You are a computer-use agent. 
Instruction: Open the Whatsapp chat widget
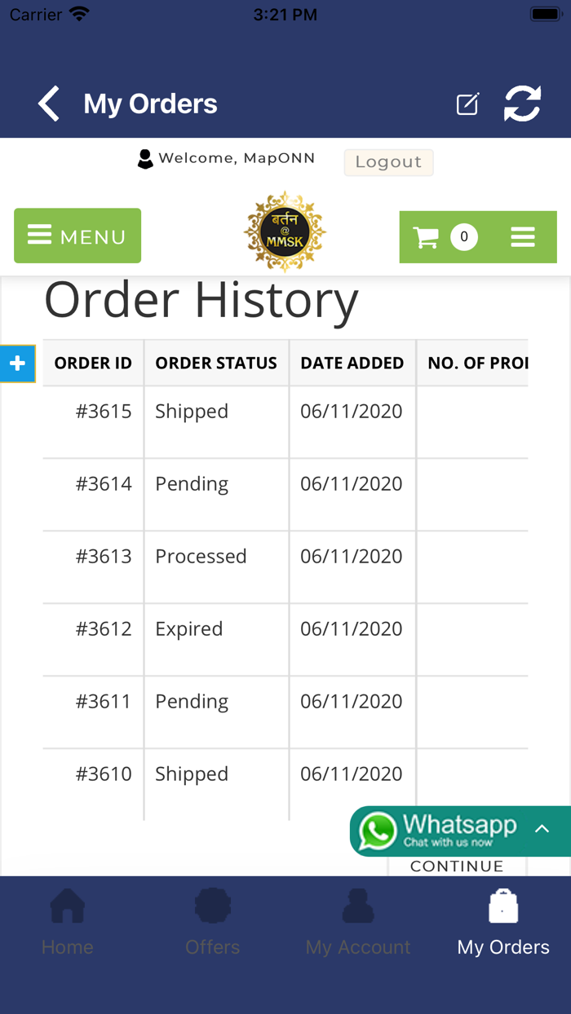coord(447,831)
